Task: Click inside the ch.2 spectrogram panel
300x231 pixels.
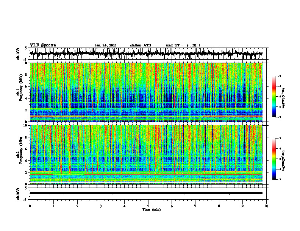Action: click(146, 155)
